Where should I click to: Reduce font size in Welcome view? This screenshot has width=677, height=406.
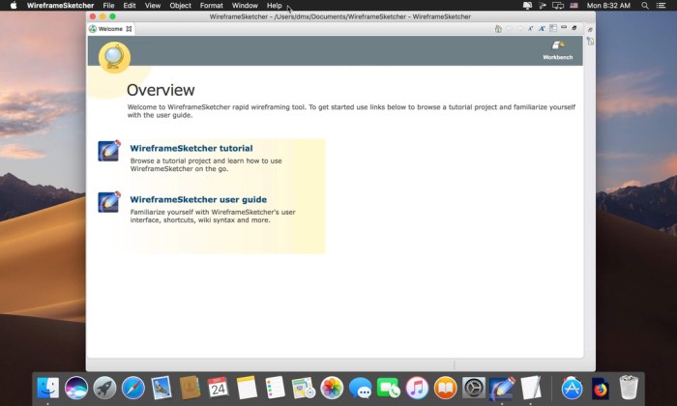click(x=531, y=28)
